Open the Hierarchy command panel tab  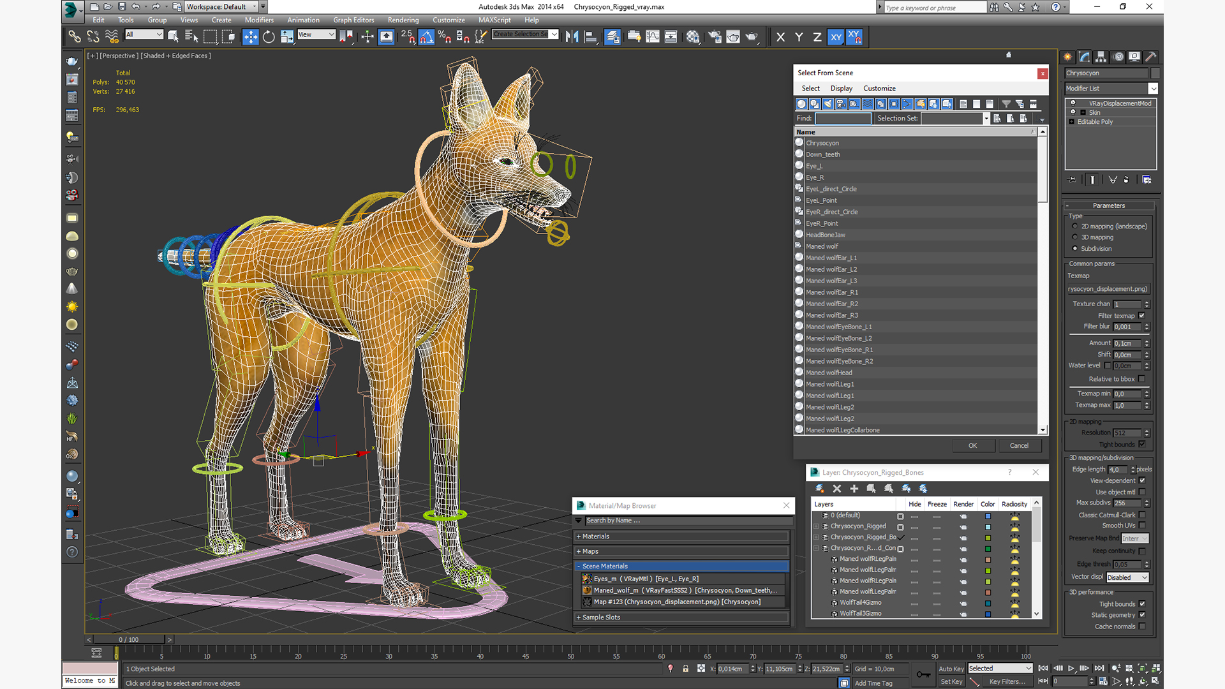pos(1101,57)
